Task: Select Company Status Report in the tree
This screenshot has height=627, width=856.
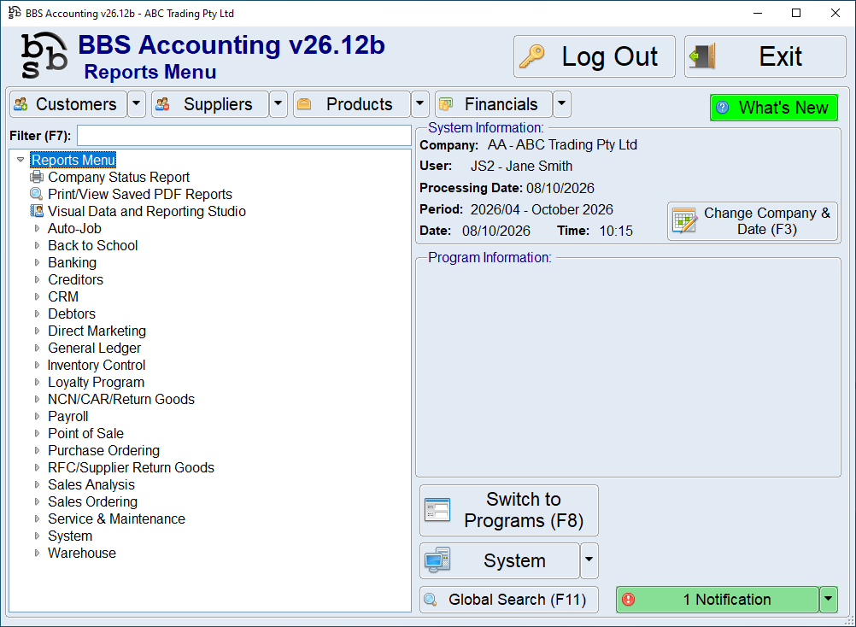Action: pos(119,177)
